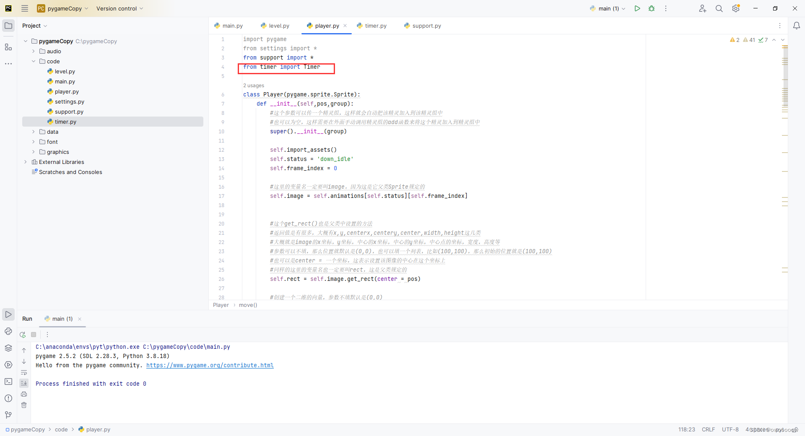
Task: Open Version control dropdown
Action: point(119,8)
